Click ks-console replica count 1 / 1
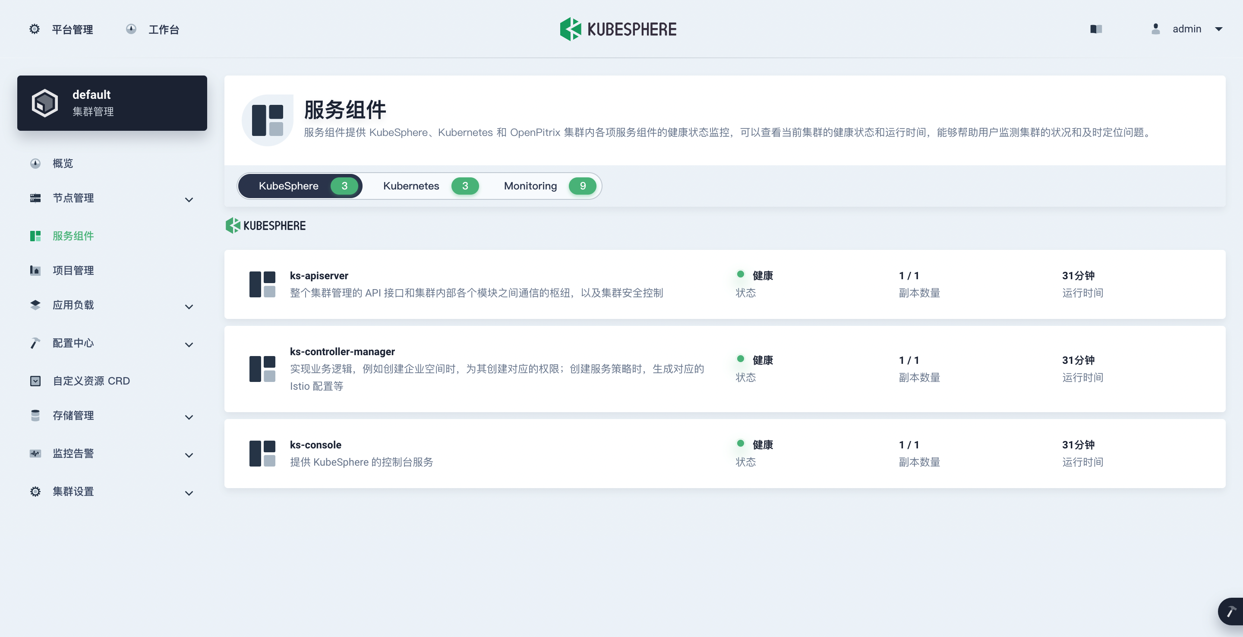Viewport: 1243px width, 637px height. pos(909,445)
